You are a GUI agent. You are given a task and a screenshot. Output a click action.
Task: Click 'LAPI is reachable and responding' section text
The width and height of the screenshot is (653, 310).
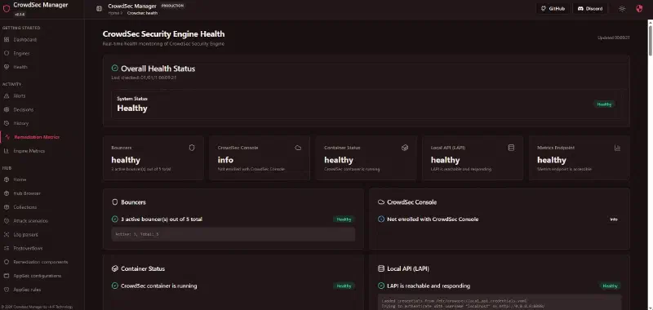pos(429,286)
